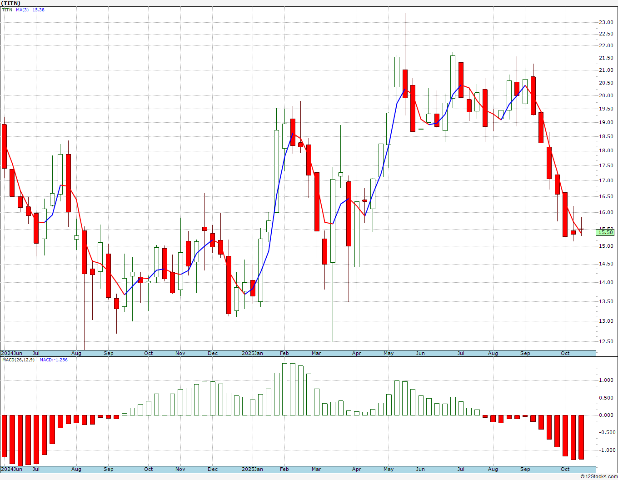Select Dec on the price chart time axis
Image resolution: width=618 pixels, height=480 pixels.
pyautogui.click(x=213, y=353)
